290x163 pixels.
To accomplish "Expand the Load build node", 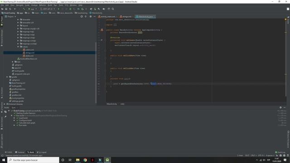I will click(14, 118).
